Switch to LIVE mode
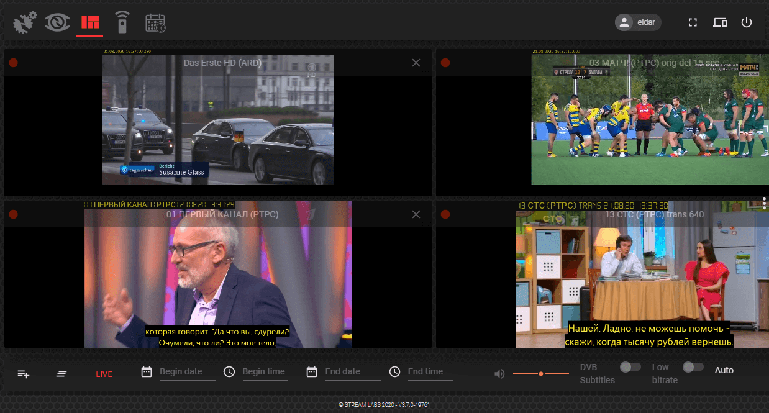 point(104,374)
